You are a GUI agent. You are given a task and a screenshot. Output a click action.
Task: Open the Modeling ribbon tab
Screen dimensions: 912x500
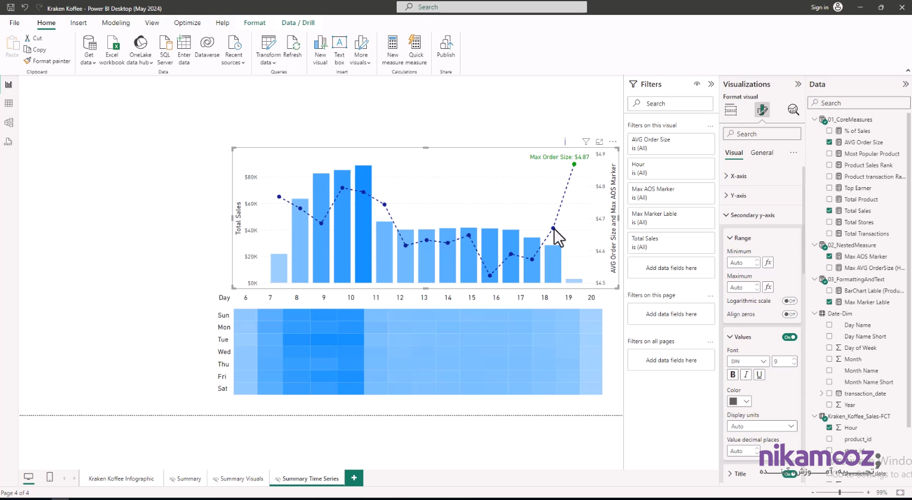point(116,23)
